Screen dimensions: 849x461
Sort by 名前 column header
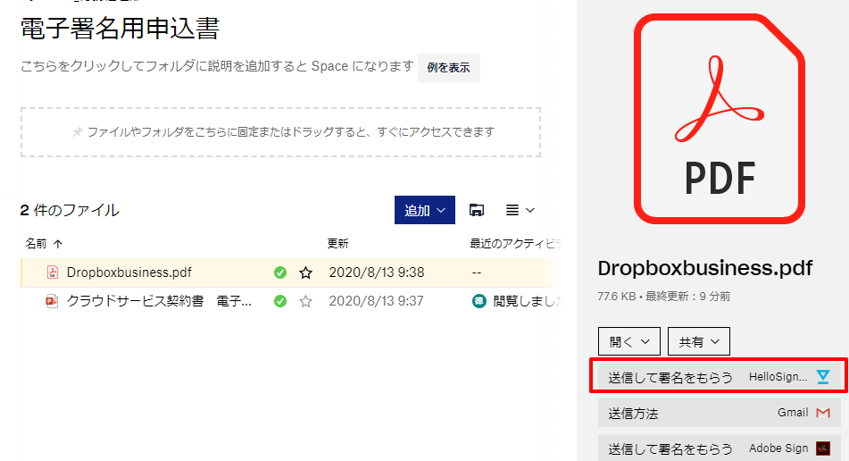click(x=36, y=244)
